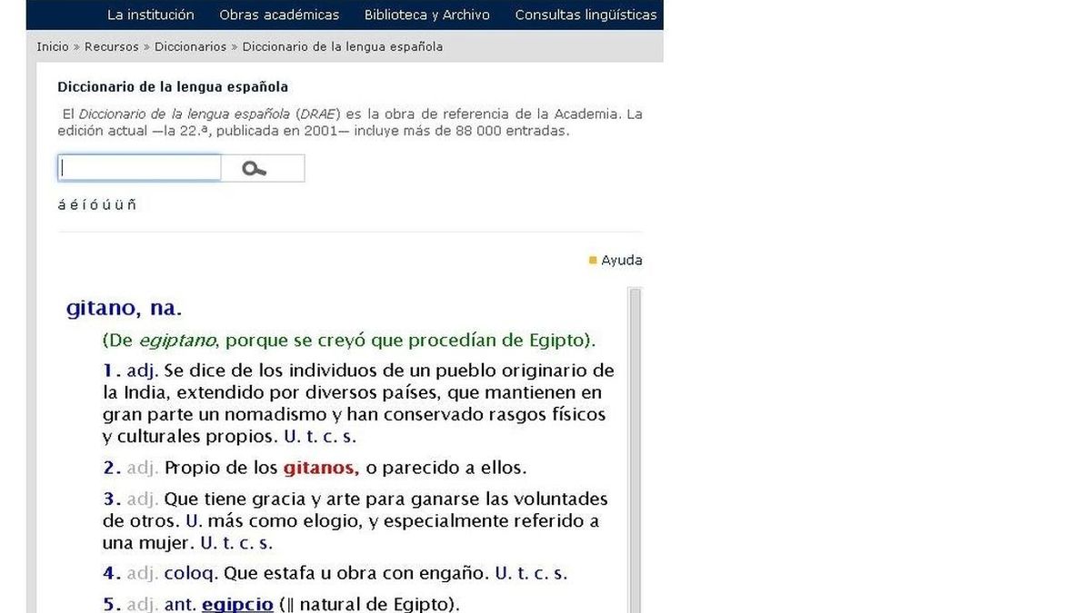Click the gitano, na. entry heading
Viewport: 1091px width, 613px height.
124,309
